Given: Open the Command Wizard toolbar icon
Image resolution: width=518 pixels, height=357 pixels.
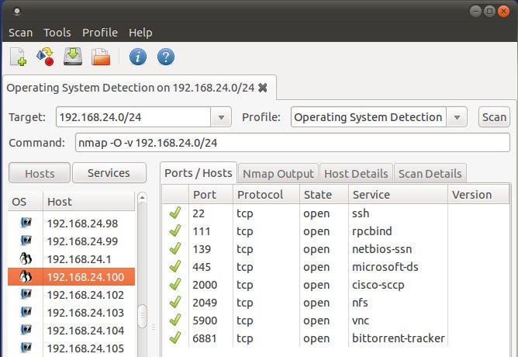Looking at the screenshot, I should pos(45,57).
